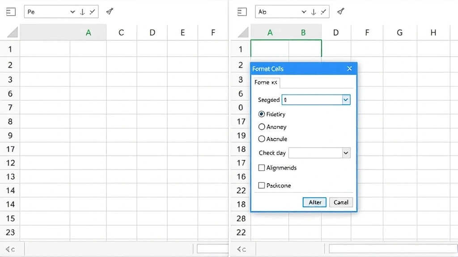Click the hamburger menu icon top left

[11, 12]
